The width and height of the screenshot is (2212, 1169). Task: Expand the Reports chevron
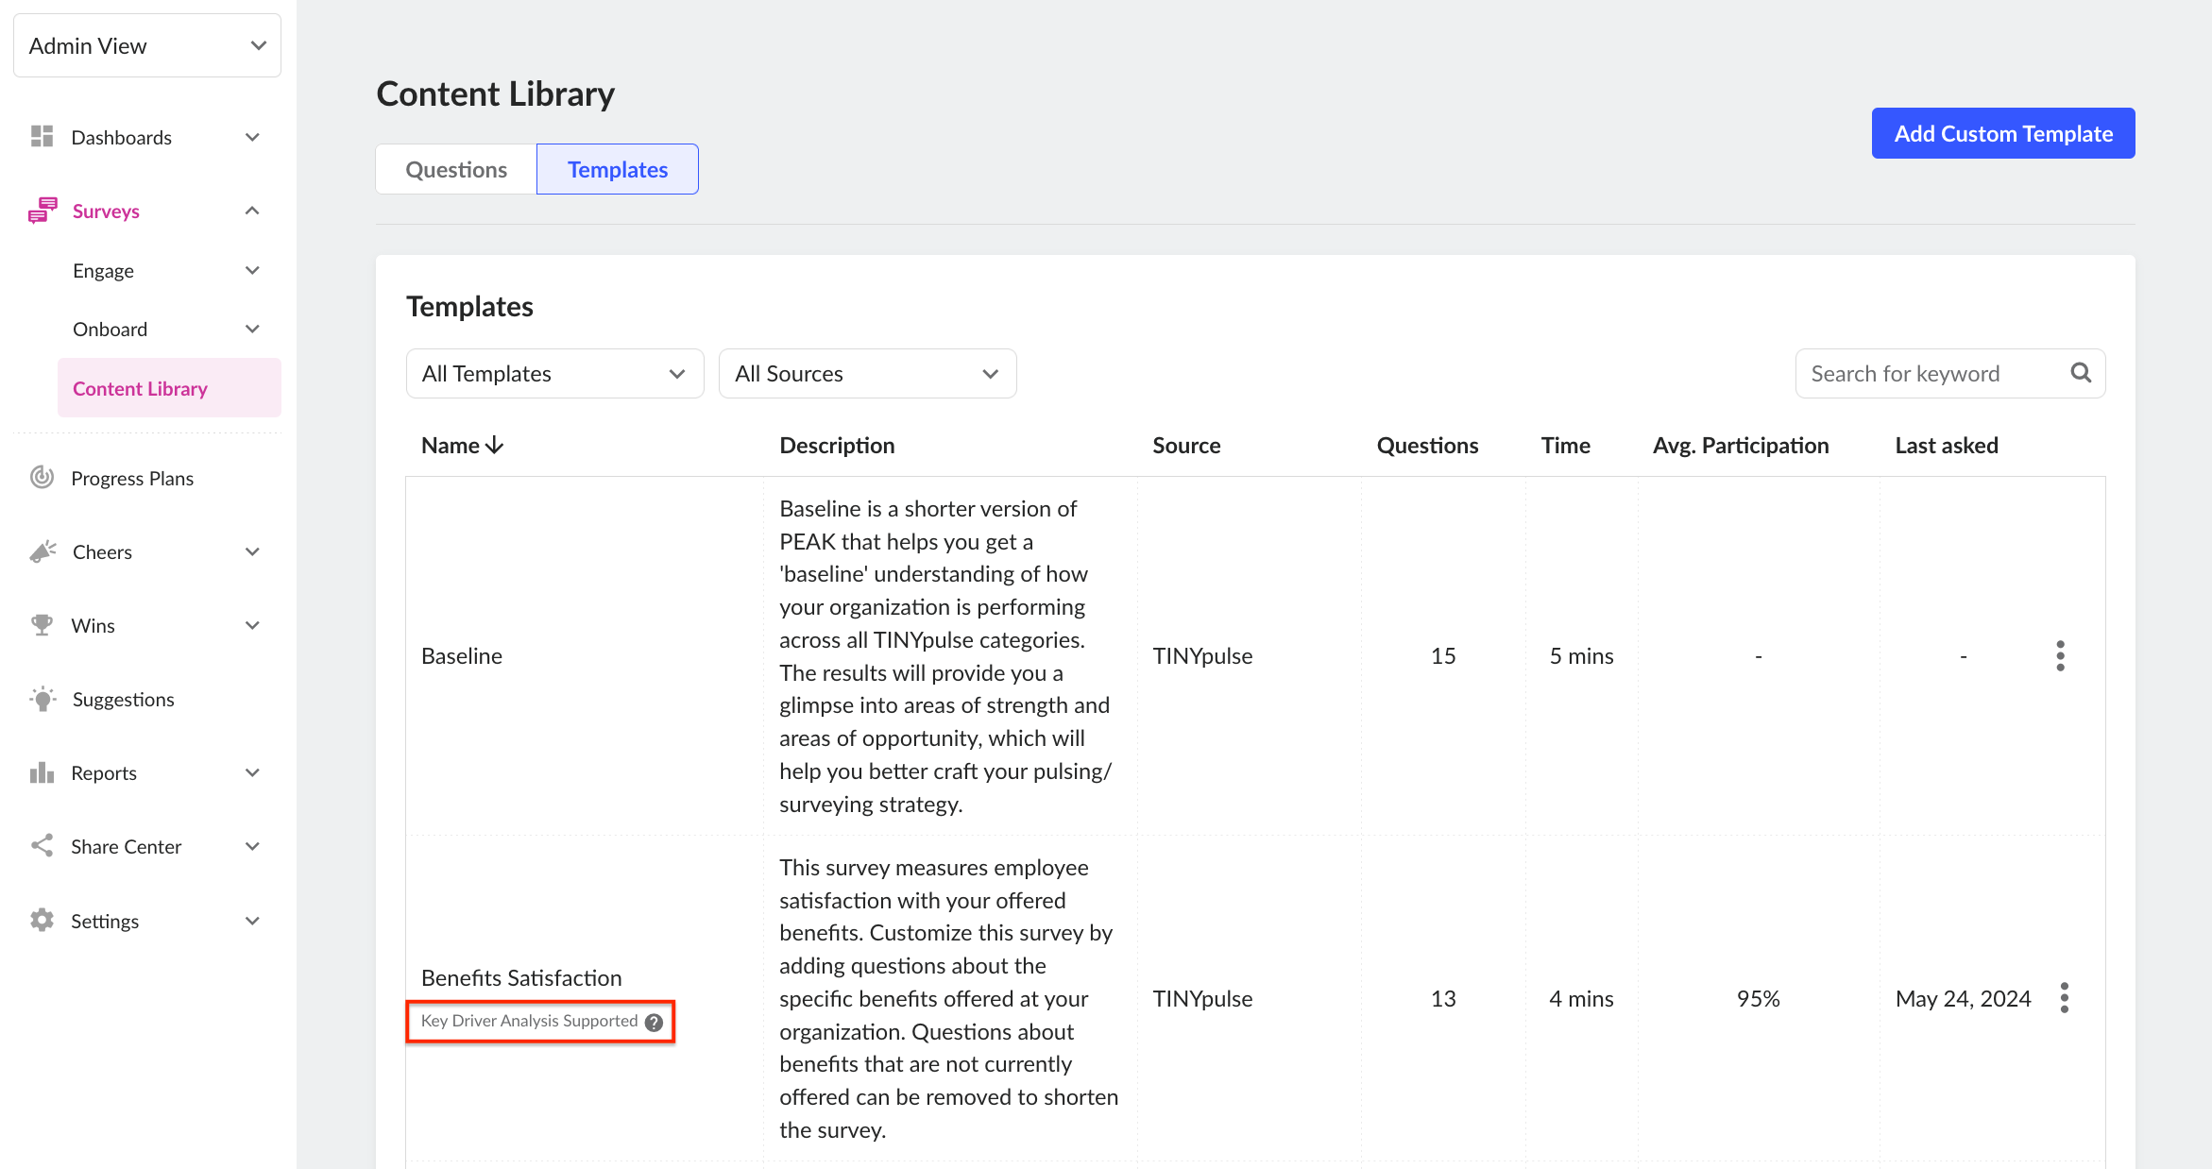(252, 773)
